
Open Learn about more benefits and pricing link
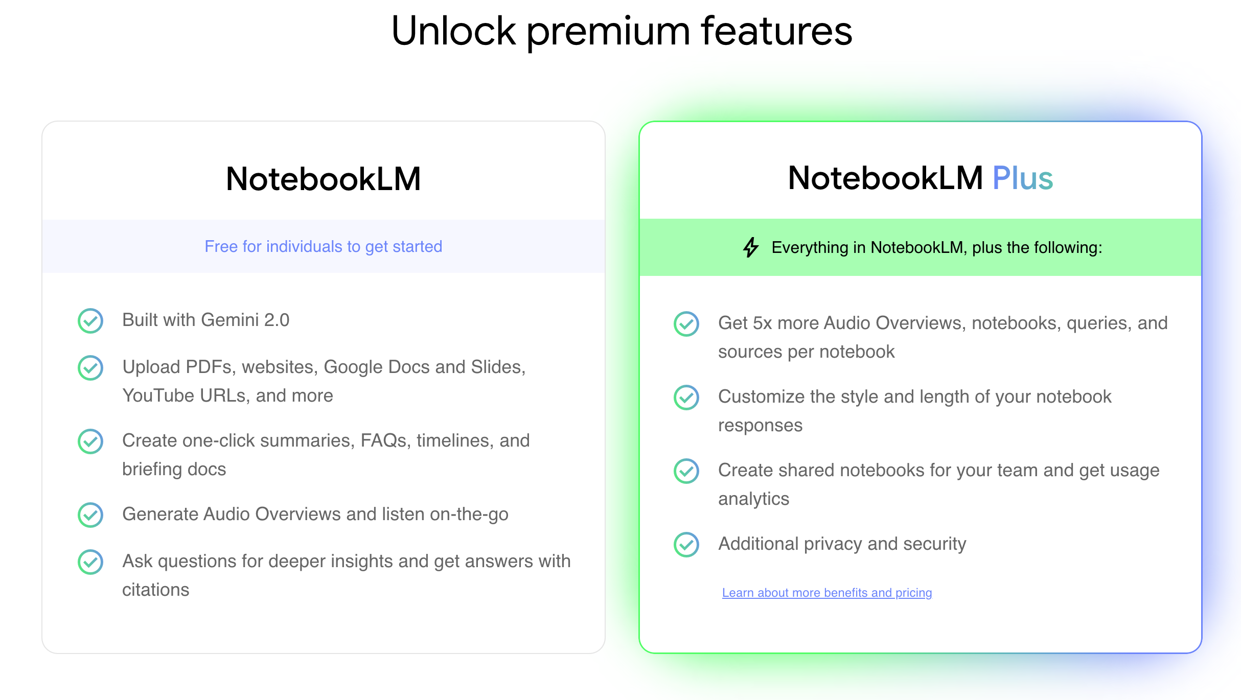coord(827,593)
